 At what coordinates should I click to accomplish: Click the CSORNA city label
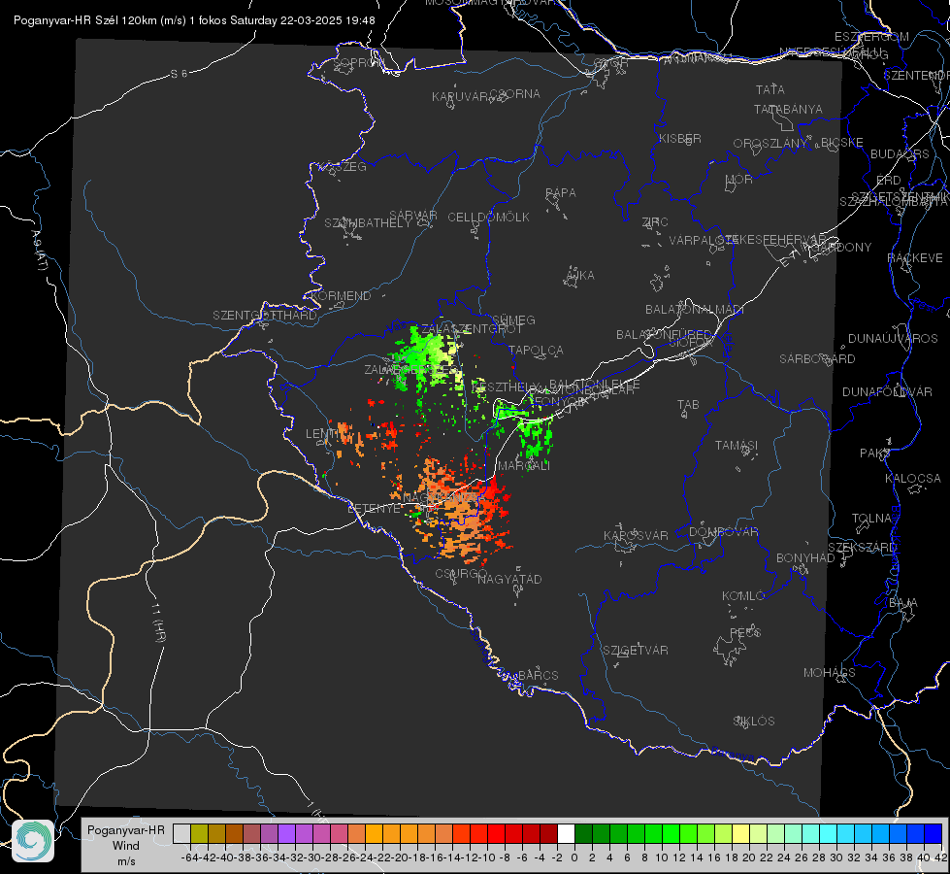[515, 94]
